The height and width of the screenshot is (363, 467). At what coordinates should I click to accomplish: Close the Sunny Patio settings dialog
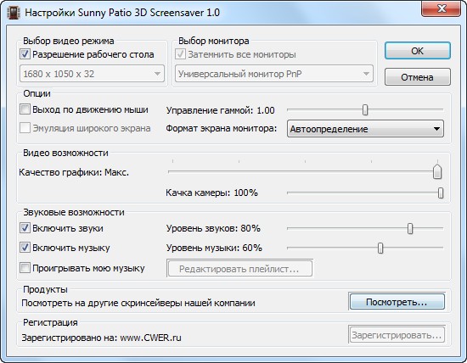442,8
